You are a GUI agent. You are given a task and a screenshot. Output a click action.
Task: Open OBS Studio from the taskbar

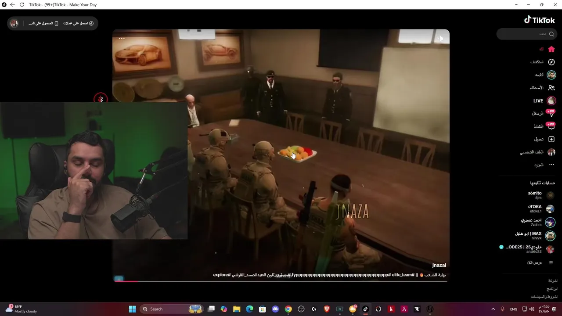[x=301, y=309]
